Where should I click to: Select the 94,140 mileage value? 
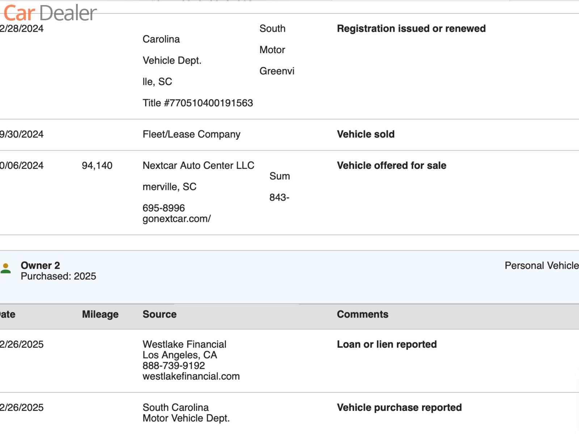[x=97, y=166]
